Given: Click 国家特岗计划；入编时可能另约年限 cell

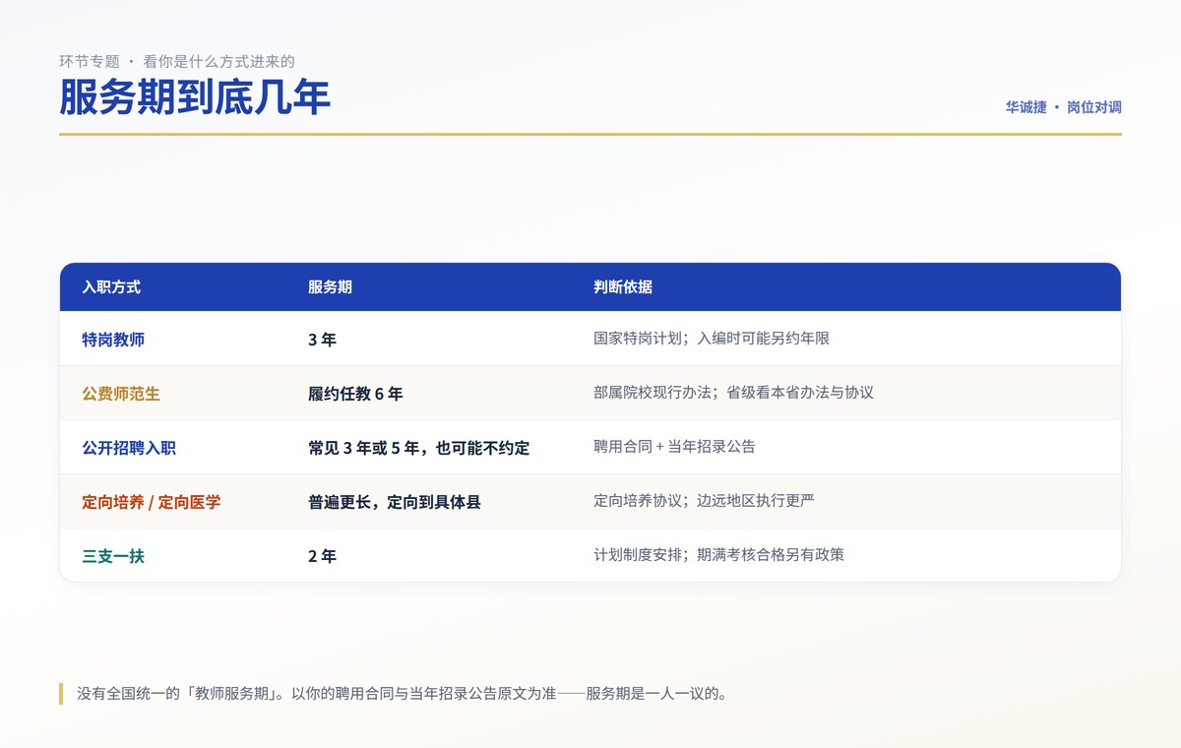Looking at the screenshot, I should coord(712,339).
